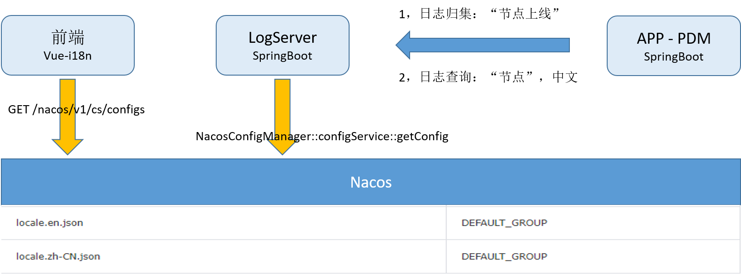Click the NacosConfigManager::configService::getConfig label
This screenshot has width=741, height=275.
tap(322, 136)
